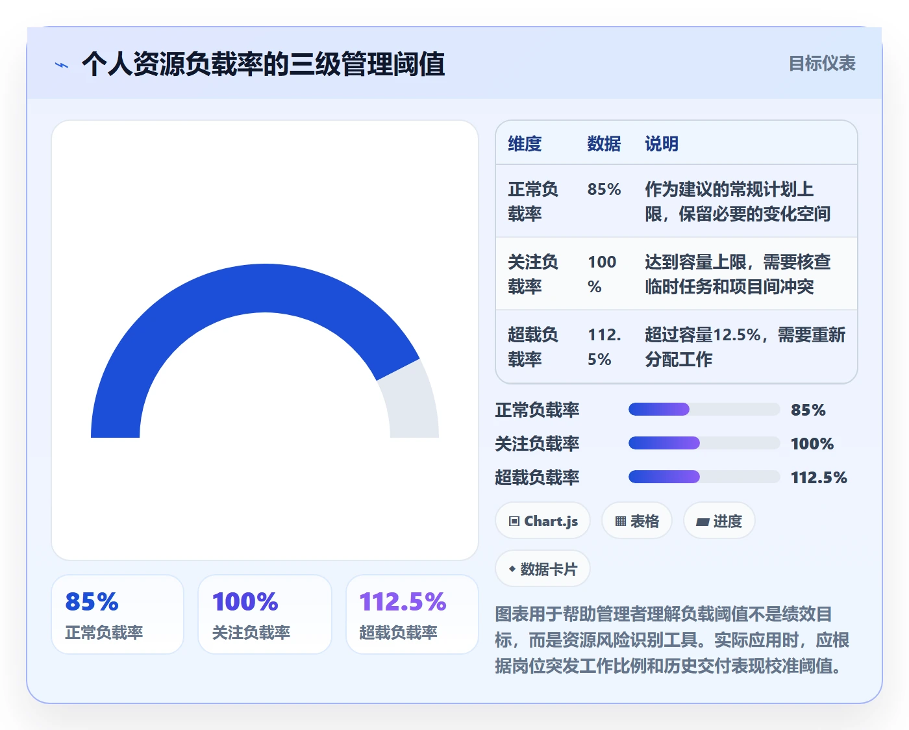Click the 关注负载率 progress bar

click(704, 443)
